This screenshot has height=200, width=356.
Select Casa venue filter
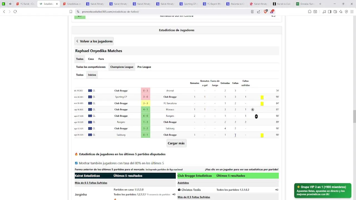click(91, 59)
